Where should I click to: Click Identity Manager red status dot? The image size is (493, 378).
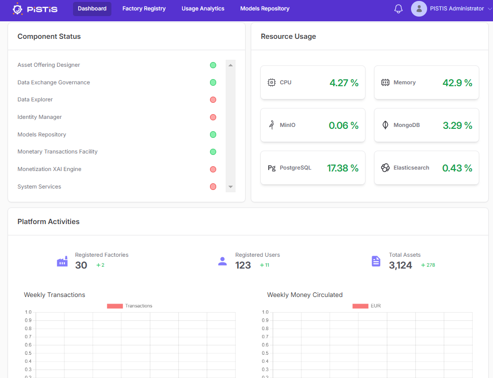pos(213,117)
